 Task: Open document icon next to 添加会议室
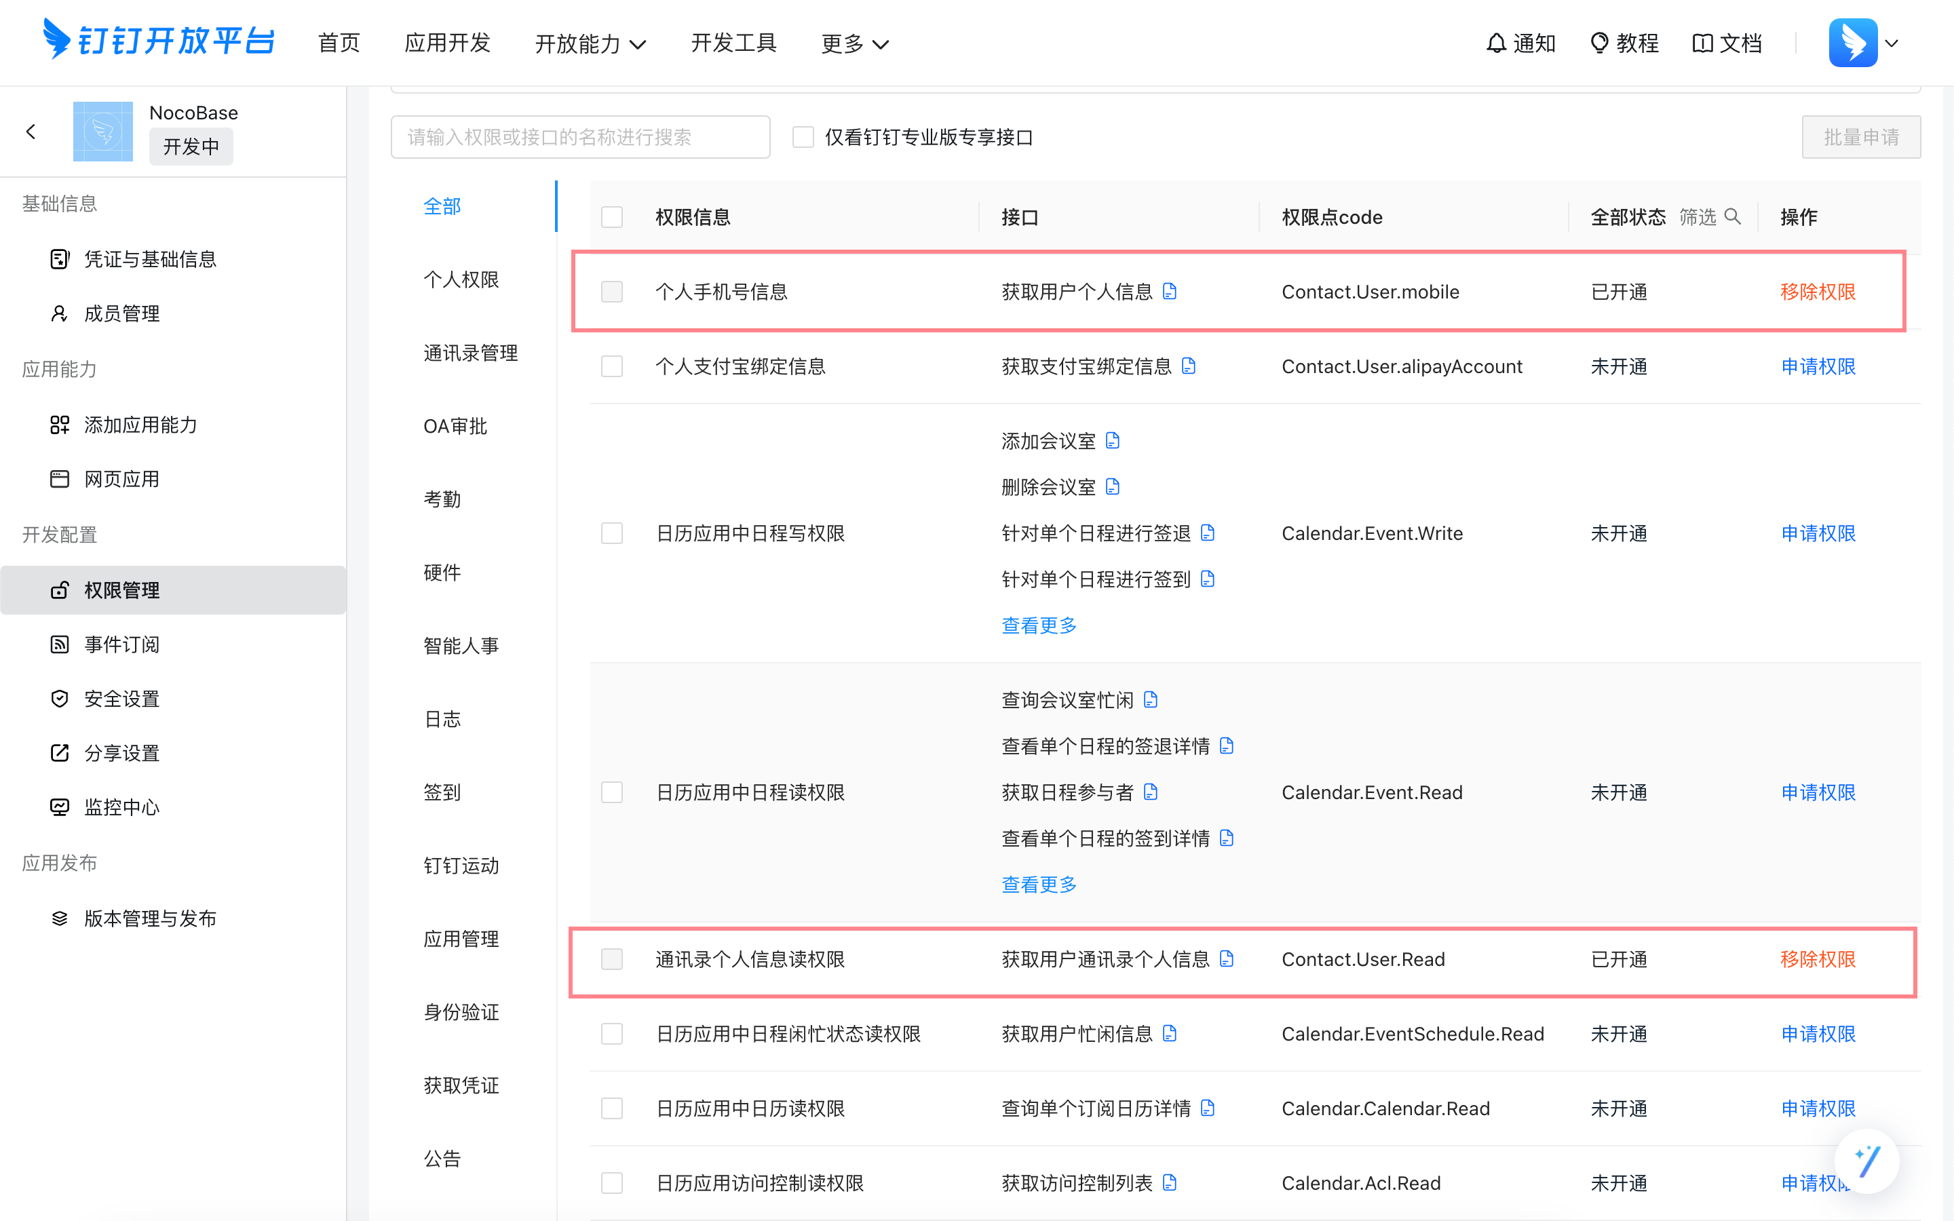click(1113, 441)
